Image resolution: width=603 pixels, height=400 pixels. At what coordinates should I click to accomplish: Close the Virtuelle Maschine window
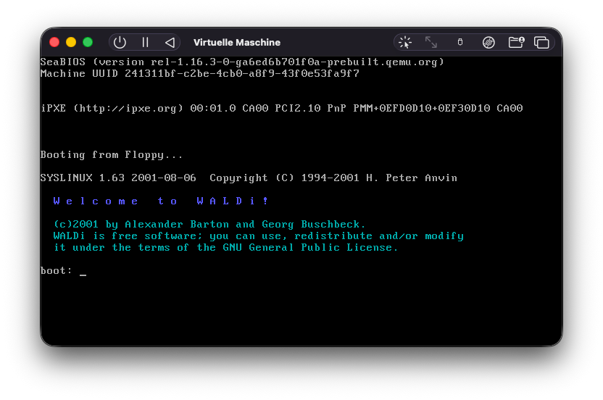click(x=54, y=42)
